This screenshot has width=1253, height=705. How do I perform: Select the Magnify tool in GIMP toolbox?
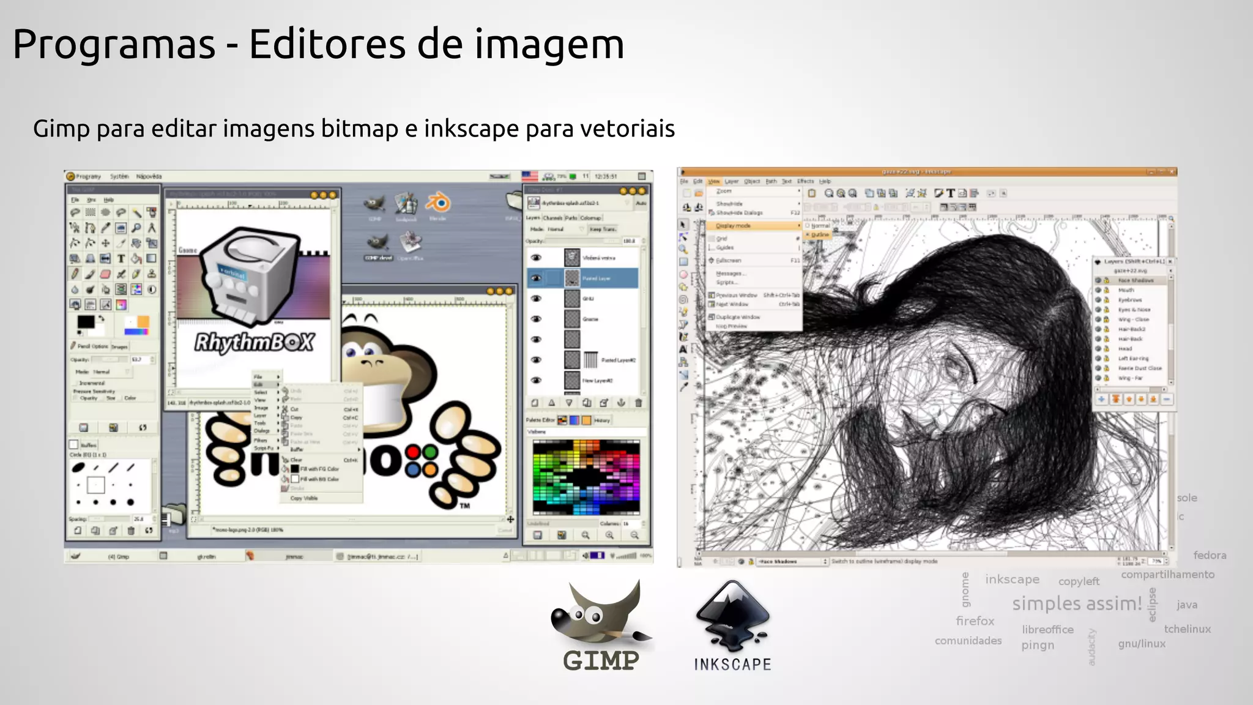136,228
